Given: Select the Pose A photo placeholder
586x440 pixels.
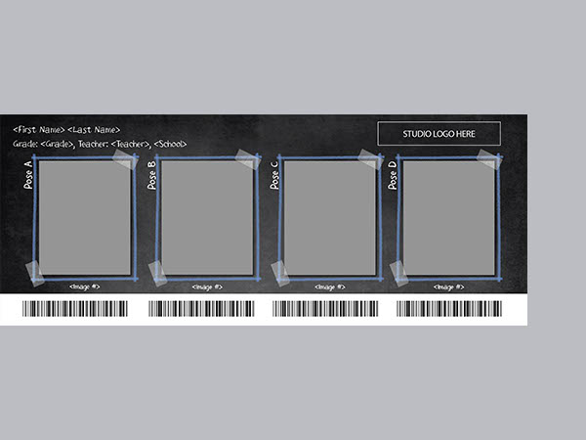Looking at the screenshot, I should point(85,217).
